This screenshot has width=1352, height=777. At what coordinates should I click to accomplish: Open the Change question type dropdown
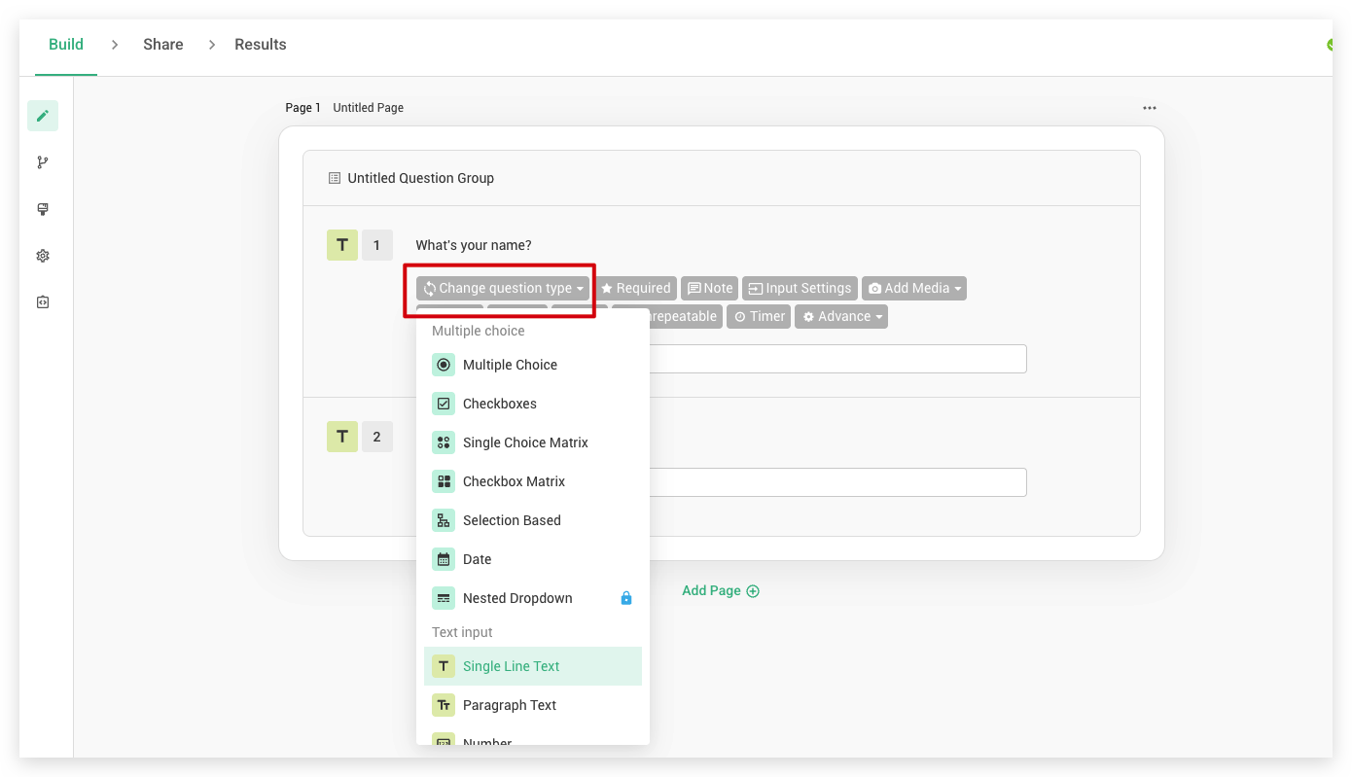point(503,289)
